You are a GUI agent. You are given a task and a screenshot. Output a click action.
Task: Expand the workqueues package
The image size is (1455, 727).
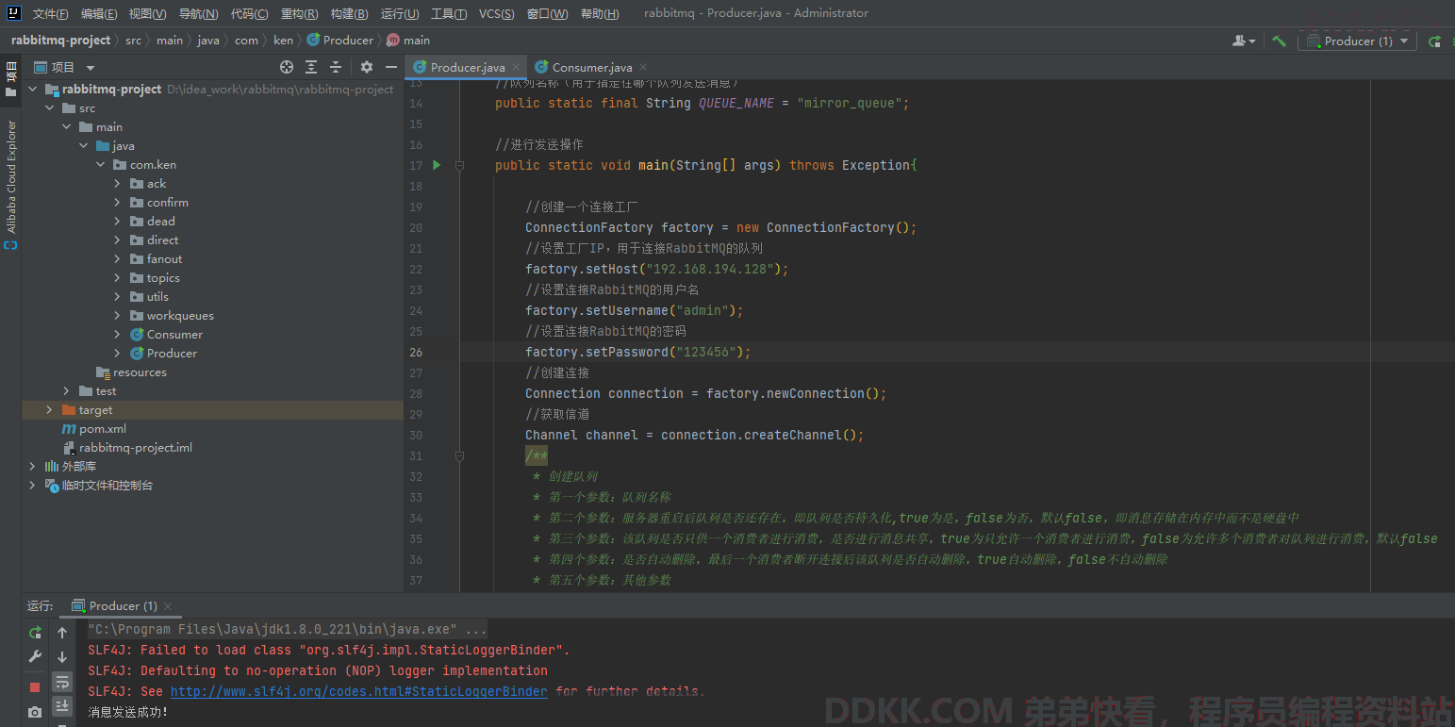118,315
